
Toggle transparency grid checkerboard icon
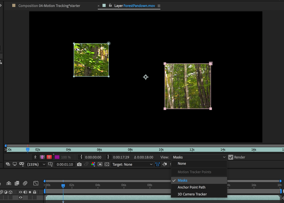coord(107,164)
